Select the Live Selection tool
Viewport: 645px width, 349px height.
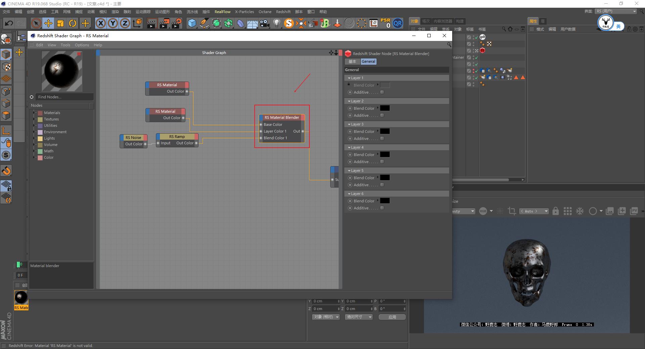(x=36, y=23)
